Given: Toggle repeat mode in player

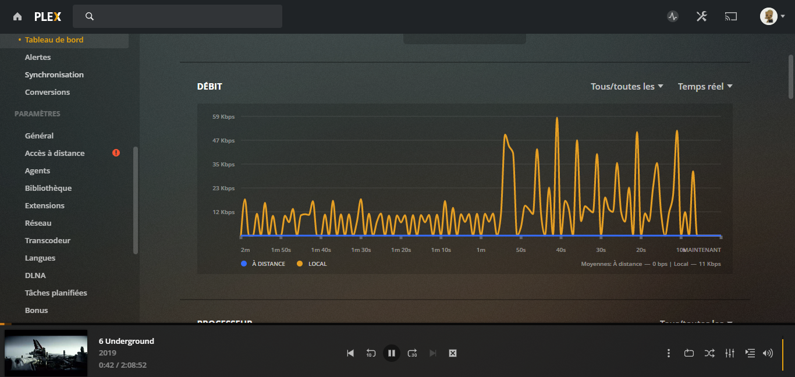Looking at the screenshot, I should click(689, 353).
